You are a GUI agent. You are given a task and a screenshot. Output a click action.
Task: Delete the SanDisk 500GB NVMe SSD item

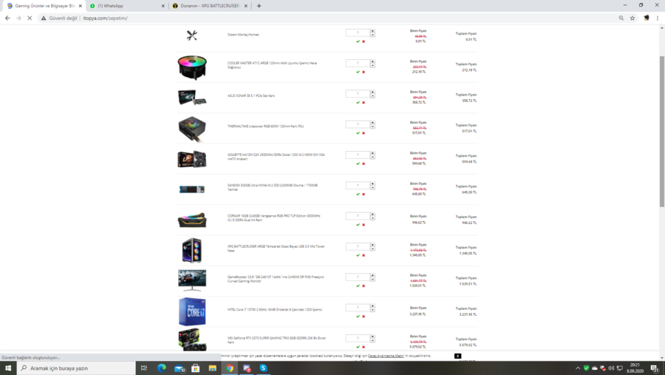(364, 195)
